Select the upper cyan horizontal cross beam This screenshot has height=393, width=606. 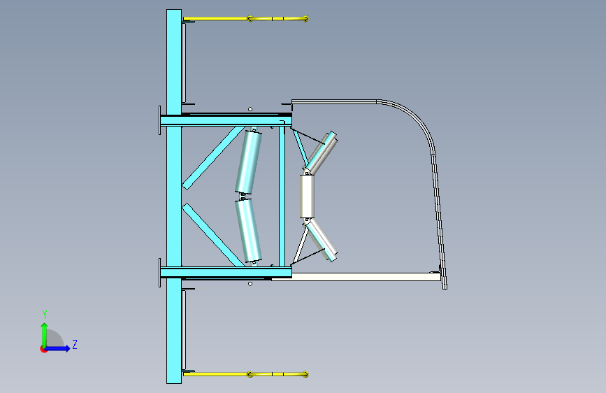tap(226, 121)
